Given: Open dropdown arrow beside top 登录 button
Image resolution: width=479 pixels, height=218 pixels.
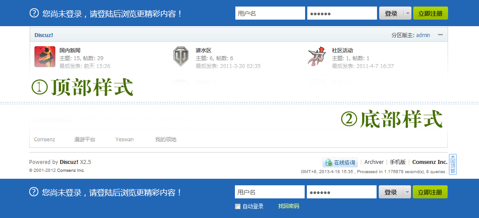Looking at the screenshot, I should point(408,13).
